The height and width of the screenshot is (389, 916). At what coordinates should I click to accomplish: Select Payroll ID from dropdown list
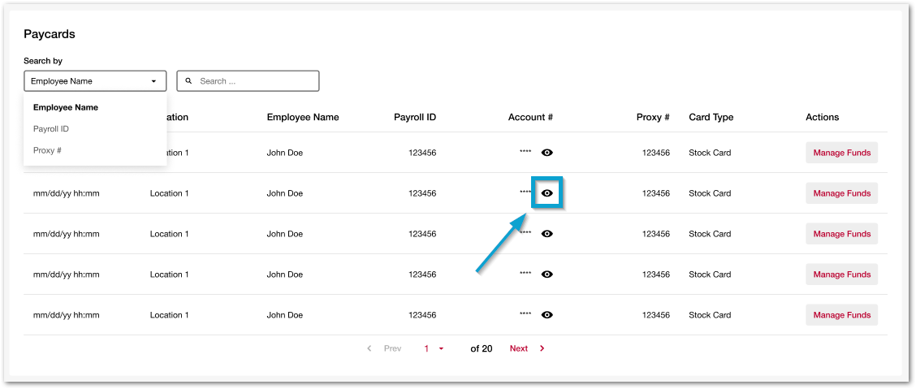[51, 129]
